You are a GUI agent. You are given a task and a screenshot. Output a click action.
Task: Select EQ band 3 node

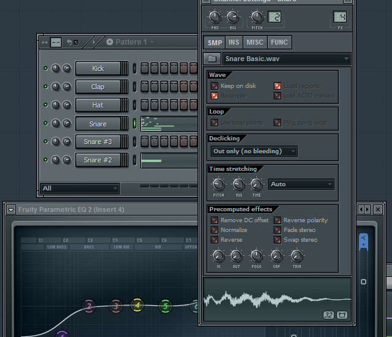point(116,306)
